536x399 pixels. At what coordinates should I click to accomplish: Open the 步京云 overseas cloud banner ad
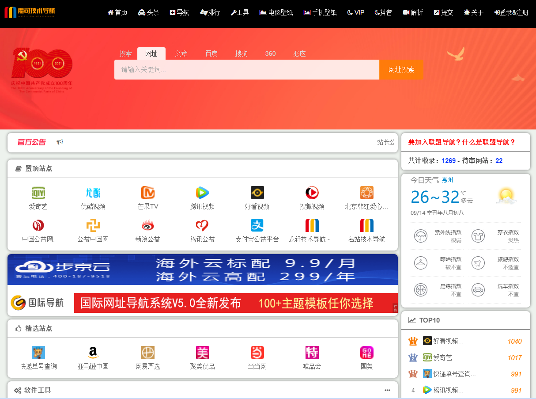click(x=202, y=270)
